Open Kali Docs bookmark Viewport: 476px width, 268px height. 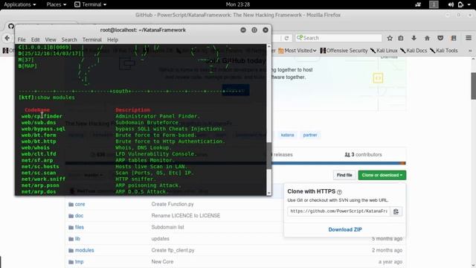click(x=414, y=51)
